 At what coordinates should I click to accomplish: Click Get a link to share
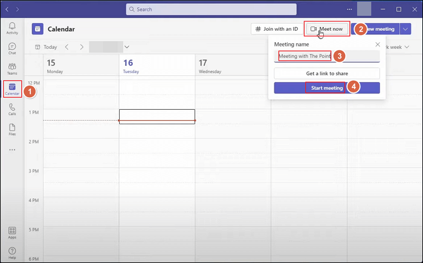[326, 73]
